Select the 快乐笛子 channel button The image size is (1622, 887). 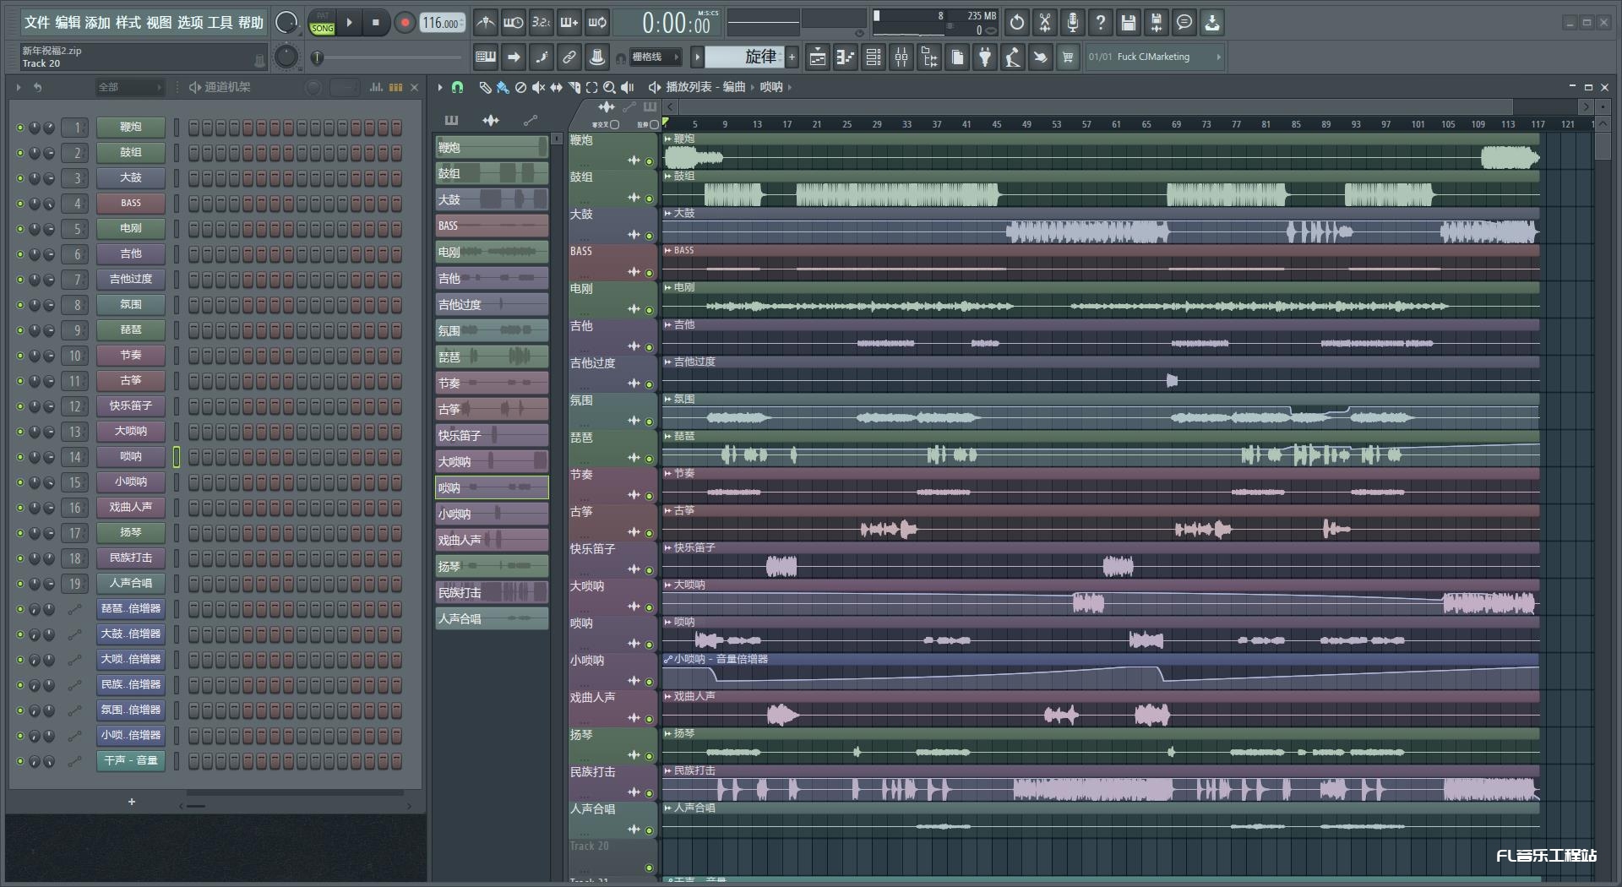131,406
